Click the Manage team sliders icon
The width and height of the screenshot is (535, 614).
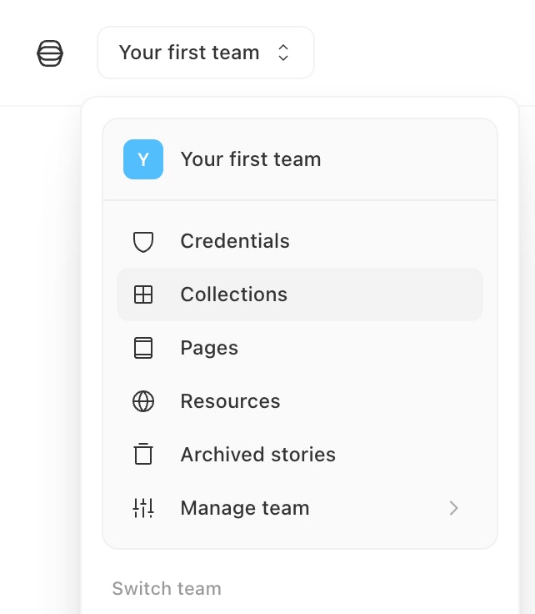click(143, 508)
